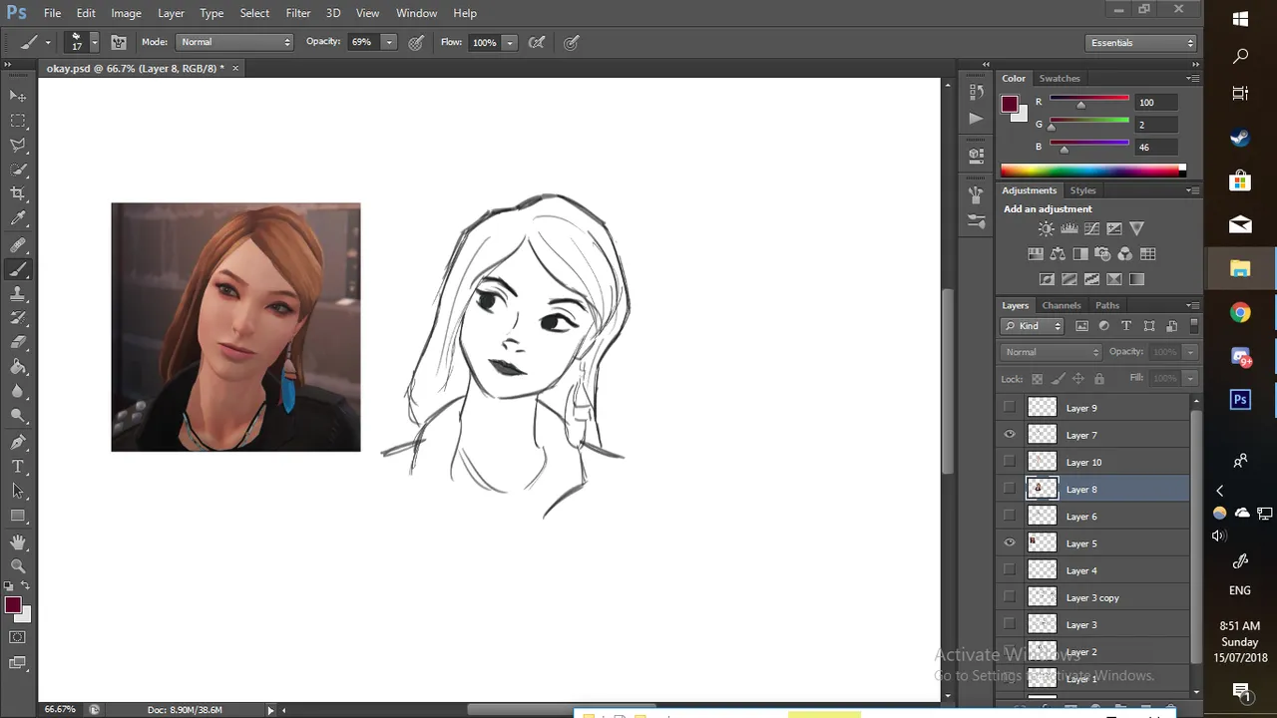Add a Curves adjustment
The image size is (1277, 718).
[1091, 229]
